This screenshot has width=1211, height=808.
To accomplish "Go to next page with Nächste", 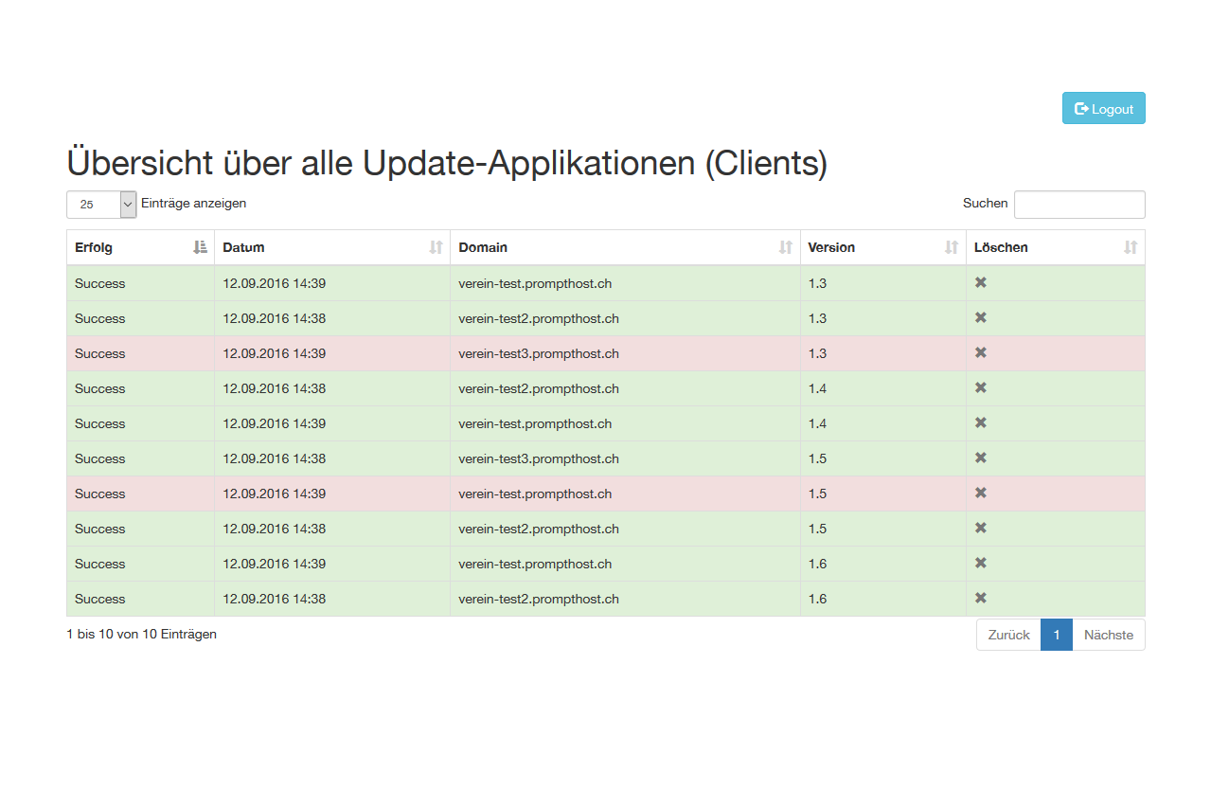I will point(1108,635).
